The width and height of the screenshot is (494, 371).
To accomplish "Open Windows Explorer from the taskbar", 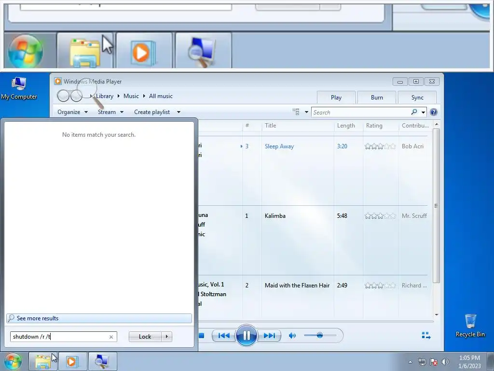I will point(43,361).
